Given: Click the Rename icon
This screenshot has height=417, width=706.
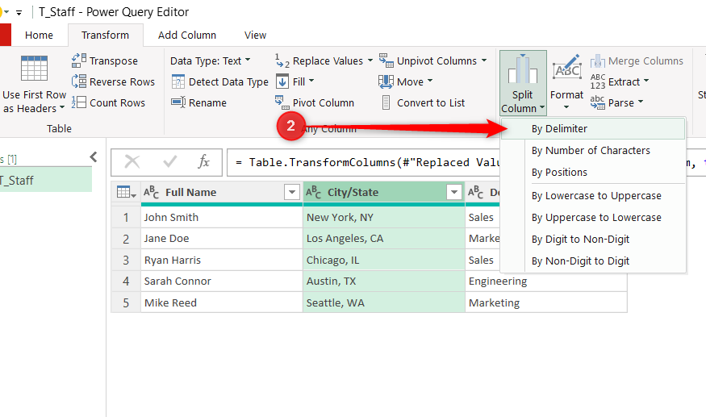Looking at the screenshot, I should pos(178,102).
